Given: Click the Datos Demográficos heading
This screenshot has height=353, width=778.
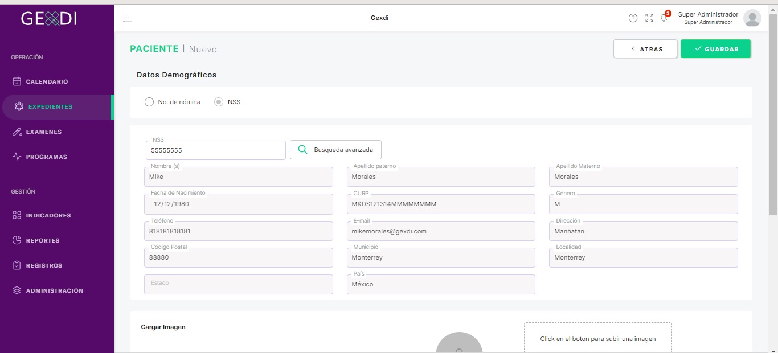Looking at the screenshot, I should (177, 75).
